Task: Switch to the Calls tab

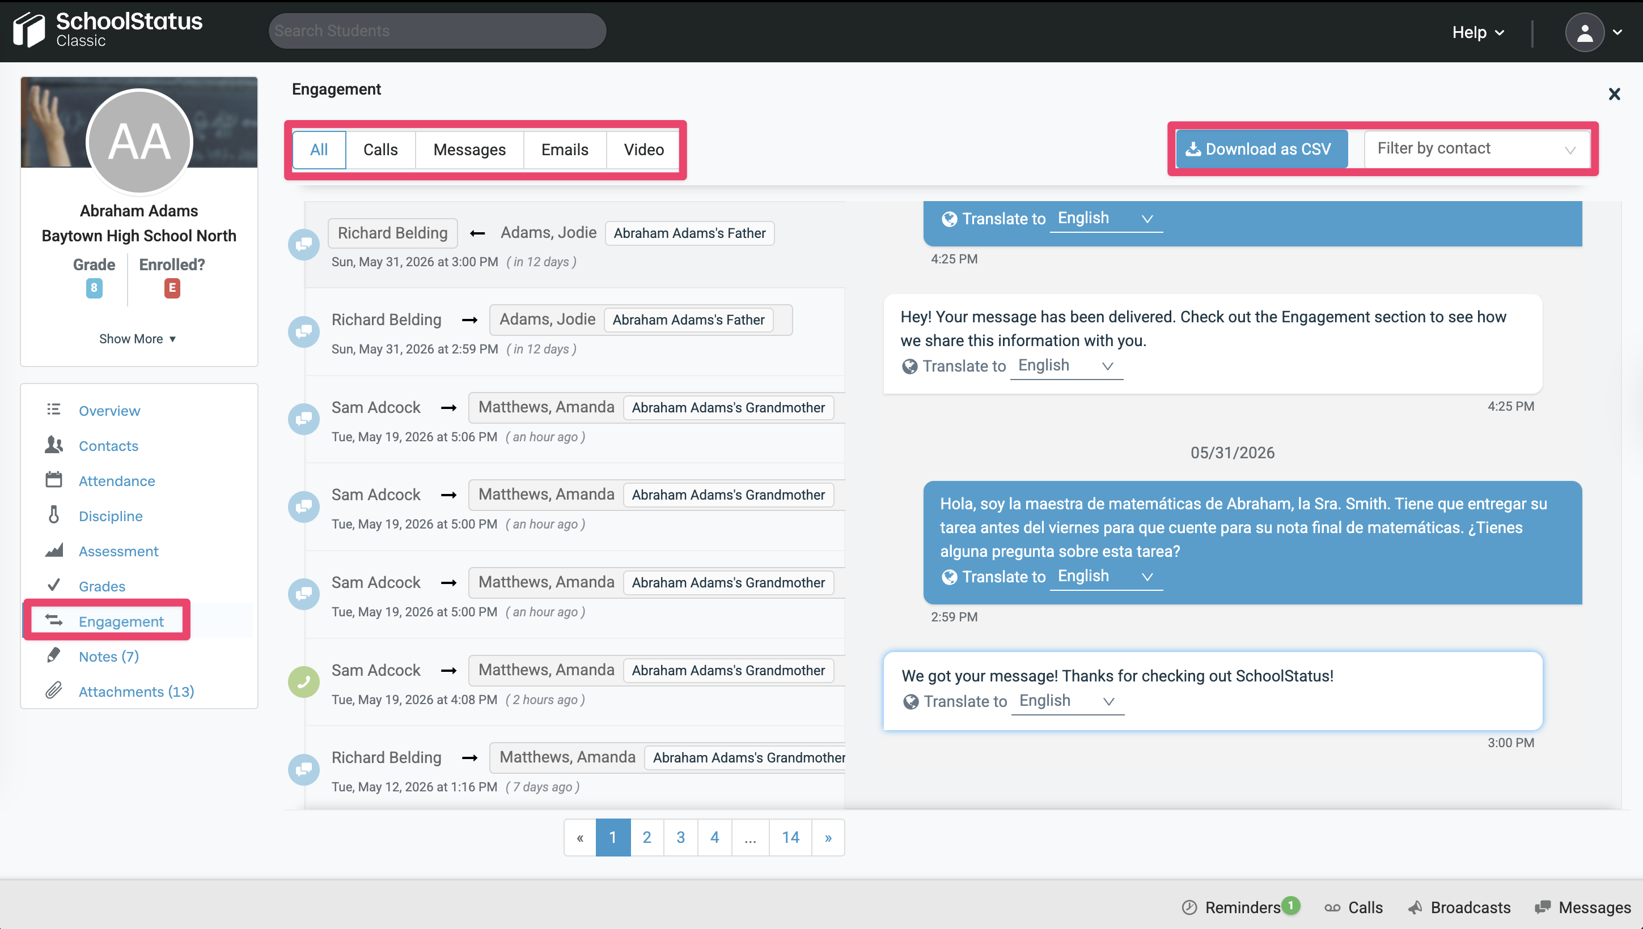Action: [380, 150]
